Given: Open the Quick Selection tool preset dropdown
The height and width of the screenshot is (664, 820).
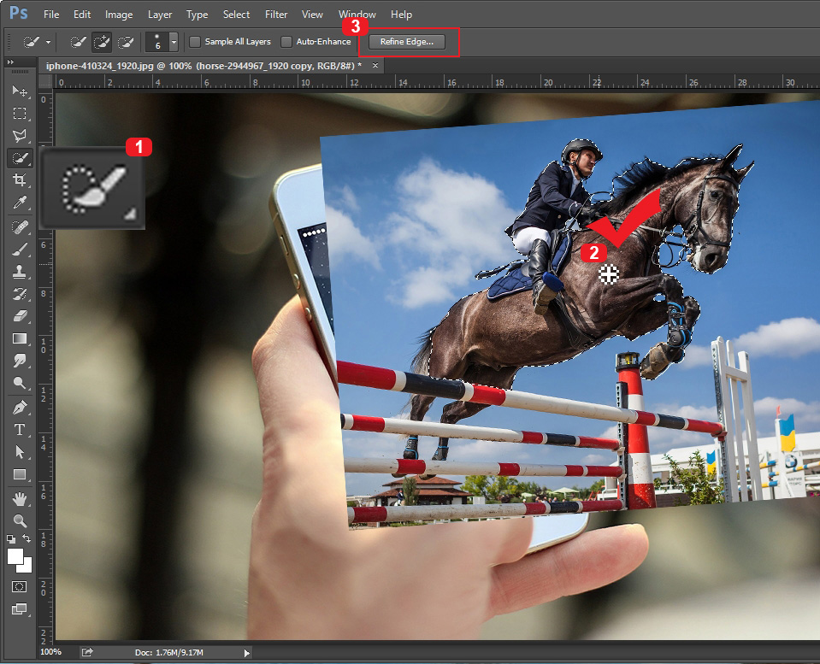Looking at the screenshot, I should (48, 41).
